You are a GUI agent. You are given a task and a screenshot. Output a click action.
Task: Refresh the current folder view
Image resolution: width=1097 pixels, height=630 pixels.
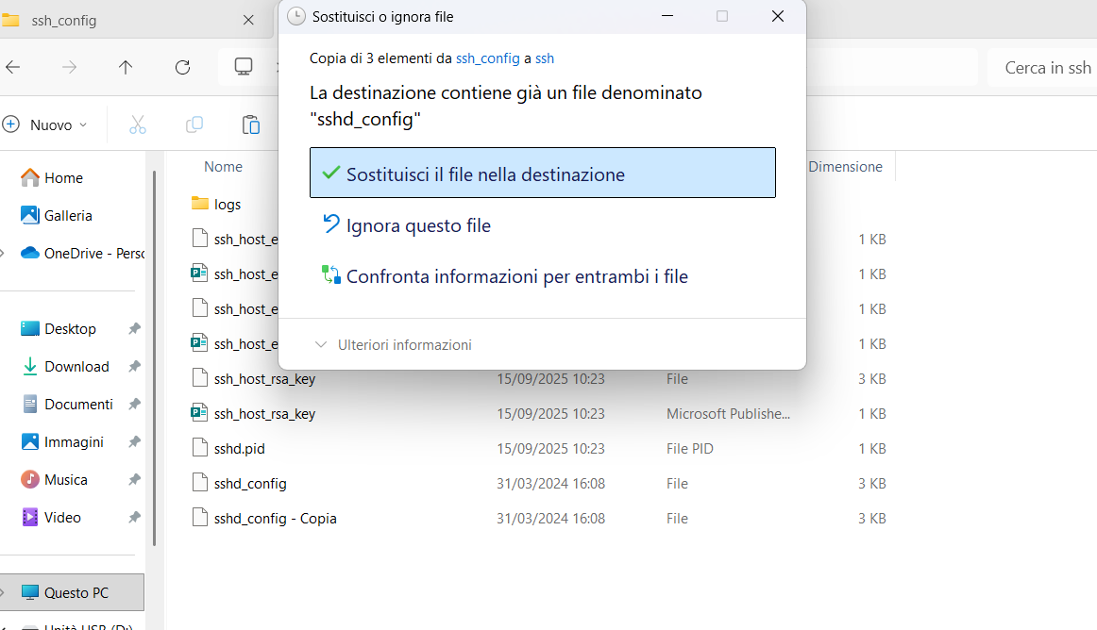[182, 67]
